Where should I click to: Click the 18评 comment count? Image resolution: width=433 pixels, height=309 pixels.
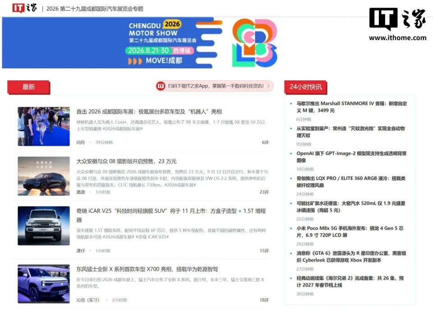tap(264, 300)
